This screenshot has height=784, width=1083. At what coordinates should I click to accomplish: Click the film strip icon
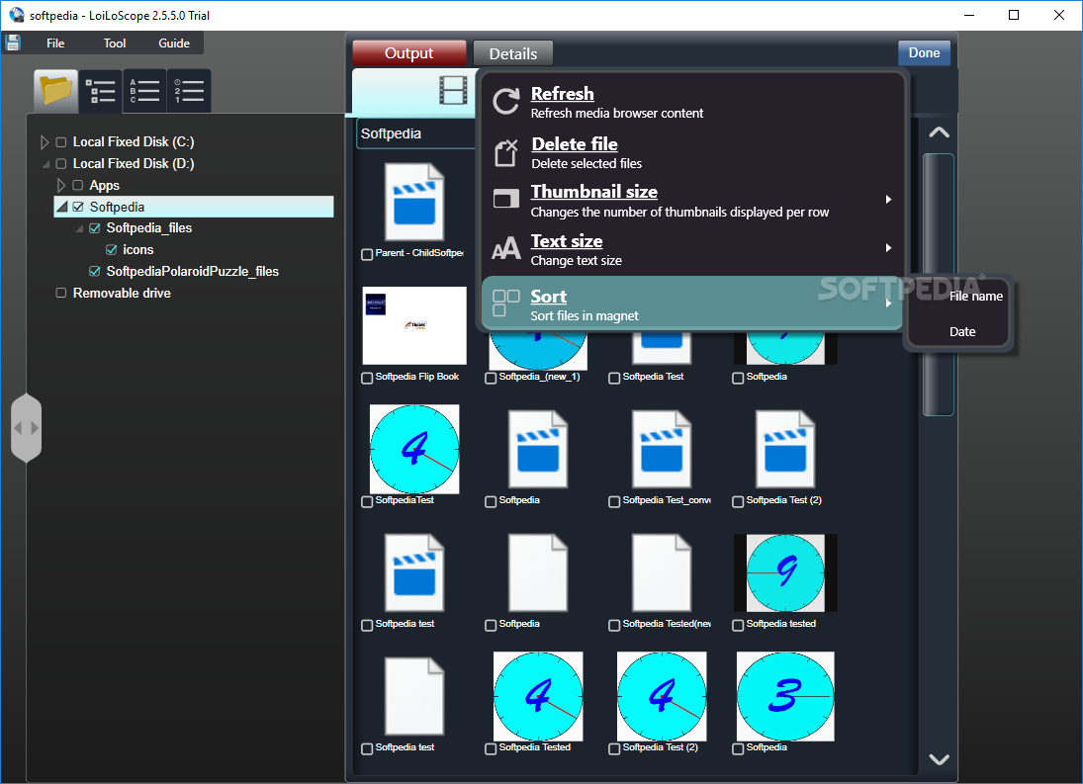pos(453,90)
